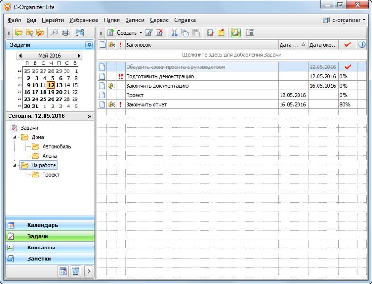Go to next month in calendar
Screen dimensions: 372x284
(79, 56)
